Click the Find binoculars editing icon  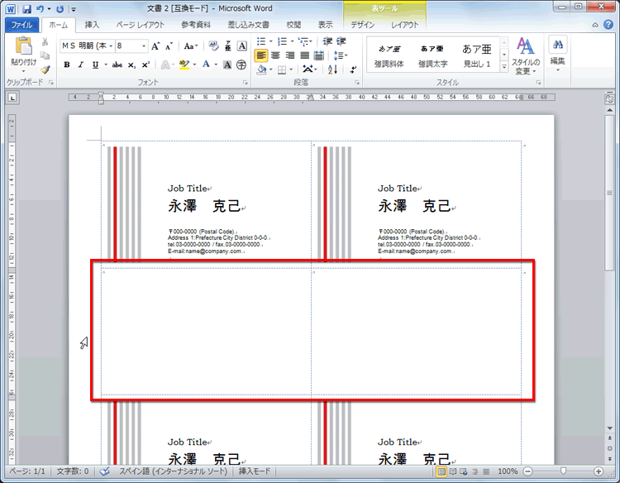click(x=558, y=45)
